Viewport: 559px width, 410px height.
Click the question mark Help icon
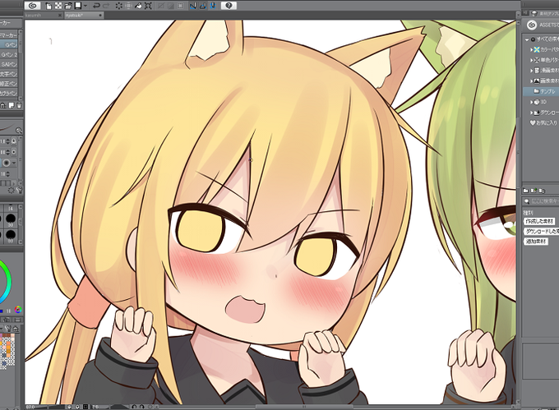tap(229, 6)
